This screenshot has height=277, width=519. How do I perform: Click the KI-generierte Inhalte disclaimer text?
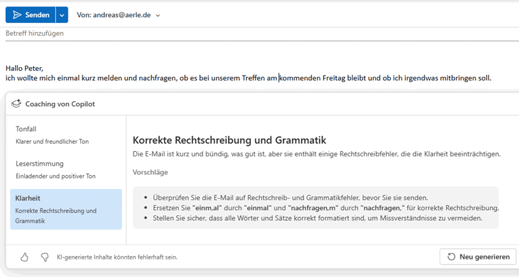click(x=117, y=257)
